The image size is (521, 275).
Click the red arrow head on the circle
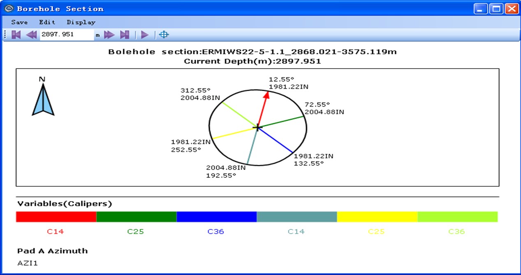click(x=267, y=95)
